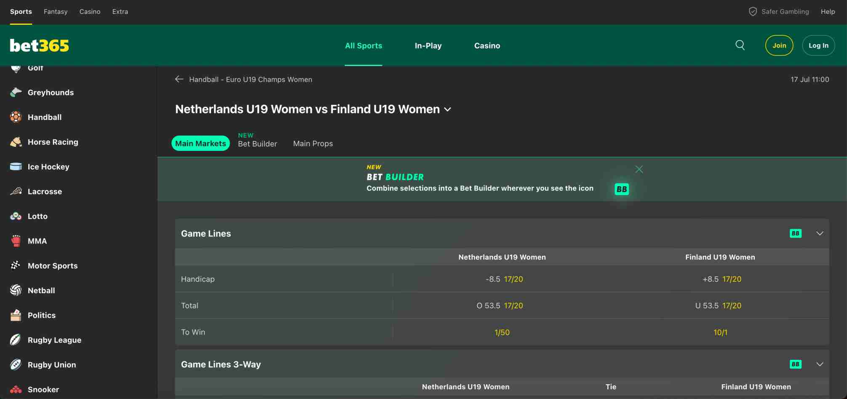Viewport: 847px width, 399px height.
Task: Open Safer Gambling link text
Action: (785, 12)
